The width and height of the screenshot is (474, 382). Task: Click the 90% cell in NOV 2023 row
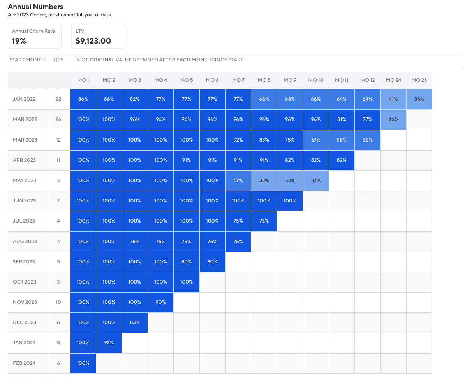point(160,302)
